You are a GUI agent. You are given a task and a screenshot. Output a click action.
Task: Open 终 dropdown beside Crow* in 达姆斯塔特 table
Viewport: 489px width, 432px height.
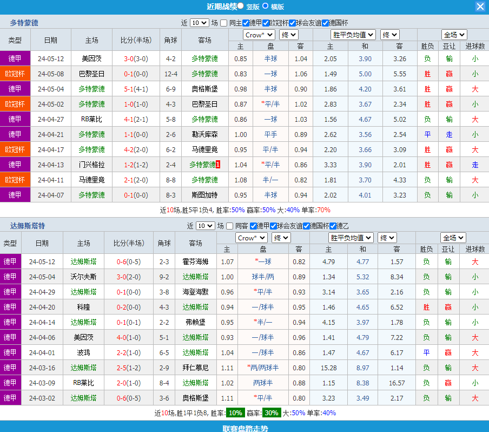[281, 238]
